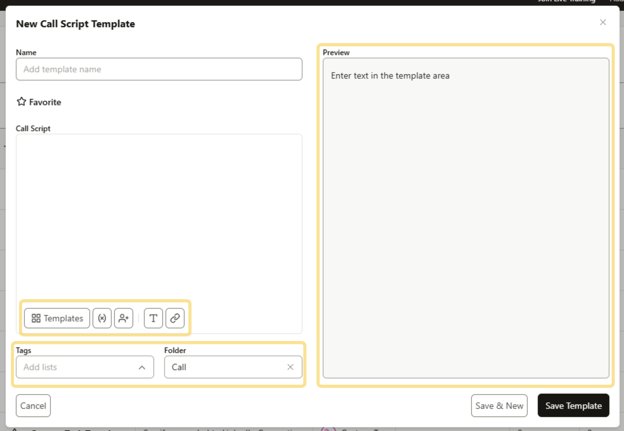The height and width of the screenshot is (431, 624).
Task: Insert a merge field using the (x) icon
Action: point(102,318)
